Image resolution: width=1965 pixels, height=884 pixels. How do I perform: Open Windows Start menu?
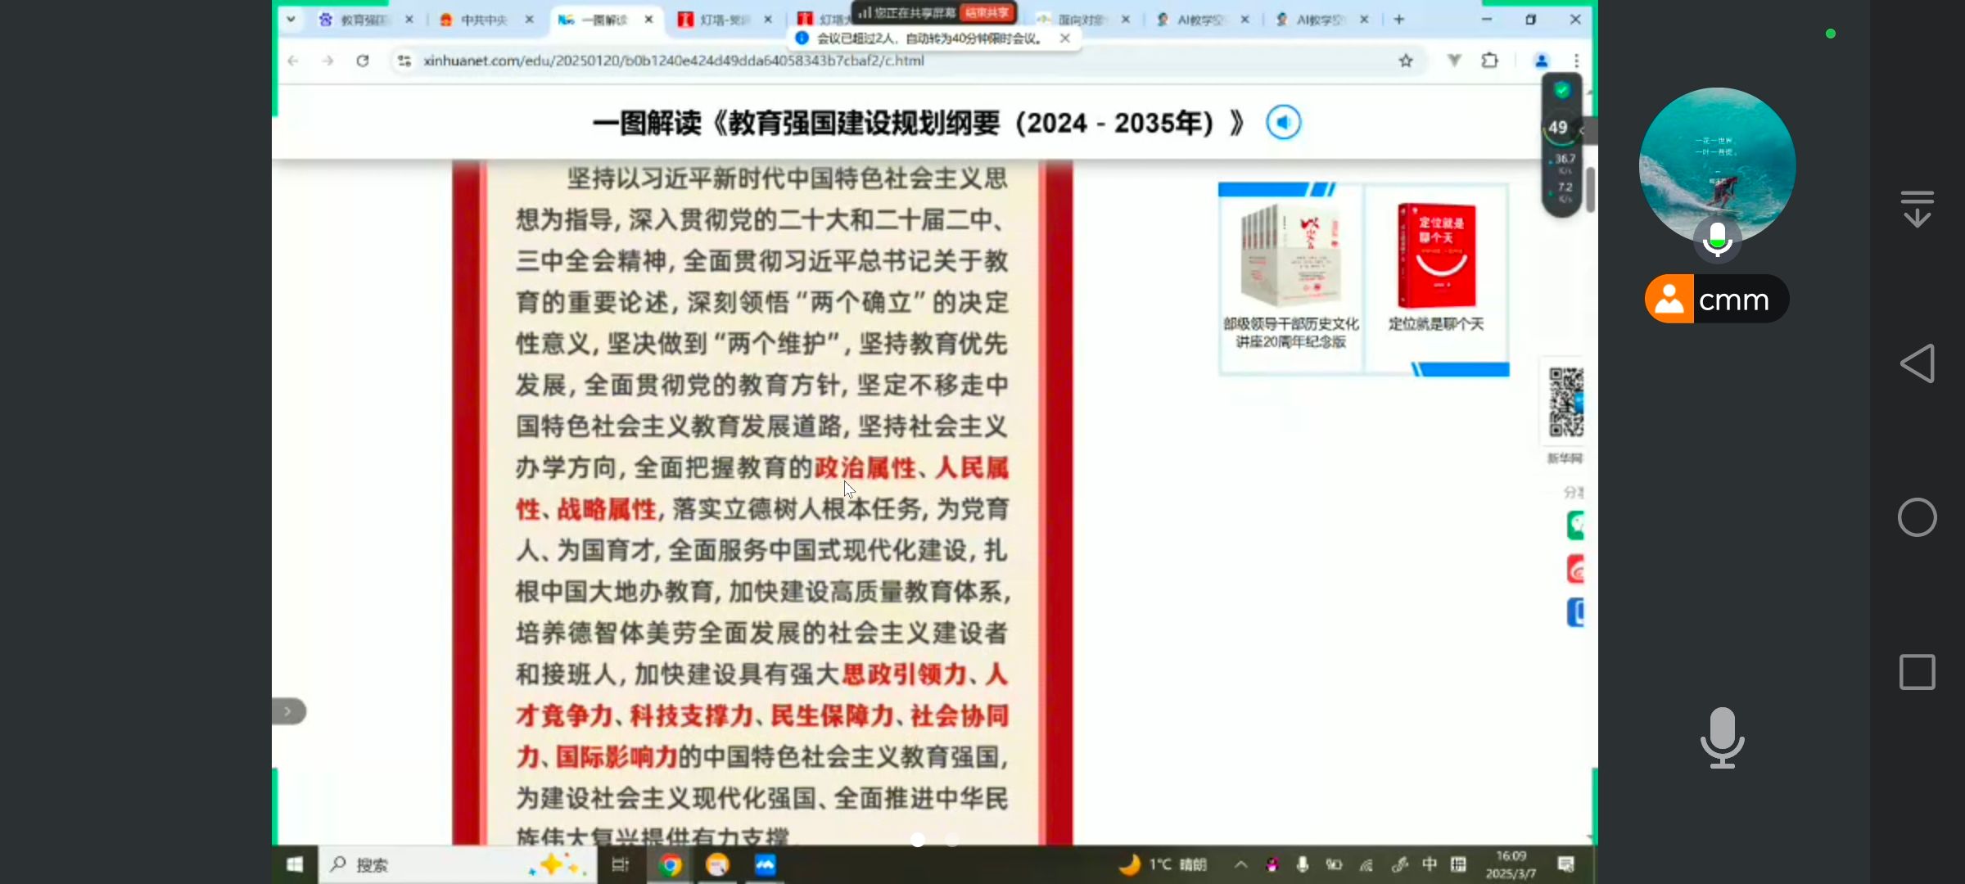(x=295, y=865)
